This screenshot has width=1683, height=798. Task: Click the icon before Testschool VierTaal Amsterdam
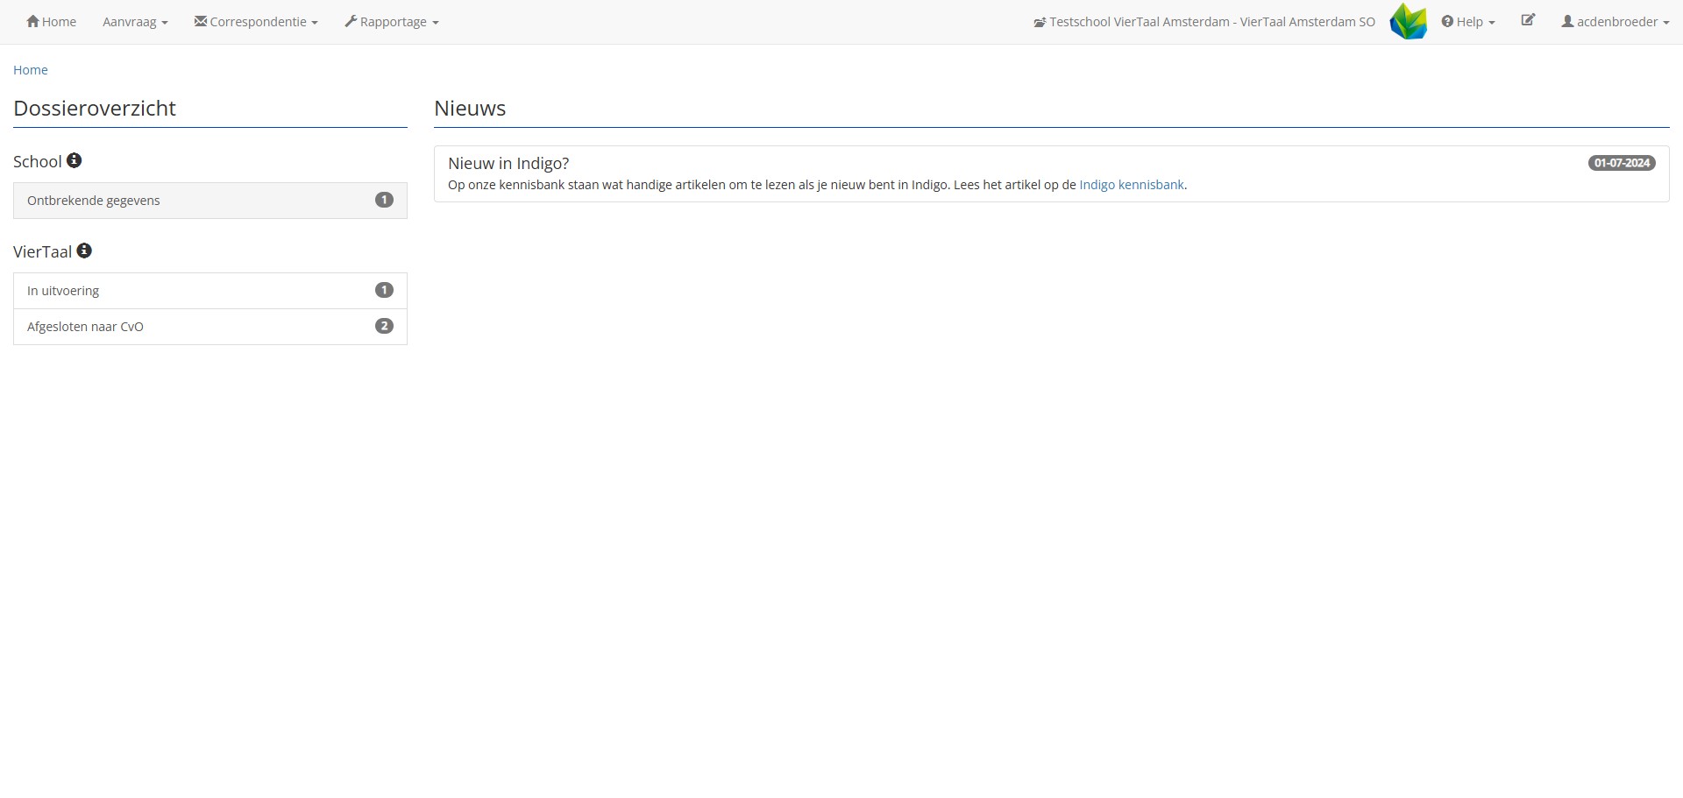1040,22
